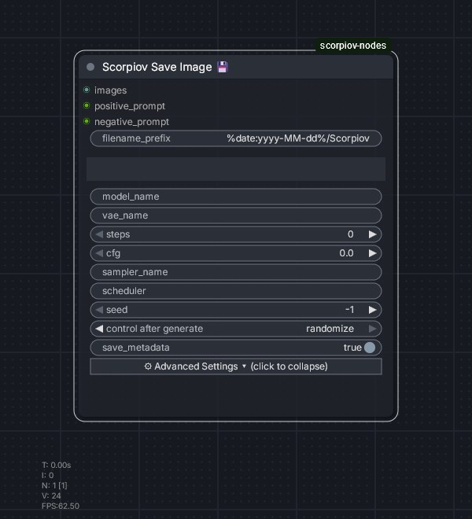Click the negative_prompt label
The image size is (472, 519).
point(132,122)
